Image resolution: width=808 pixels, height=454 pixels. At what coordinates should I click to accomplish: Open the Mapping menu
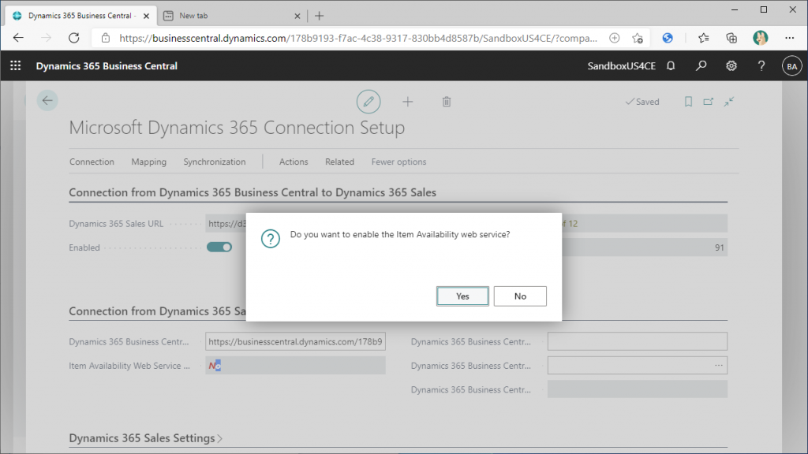coord(149,162)
